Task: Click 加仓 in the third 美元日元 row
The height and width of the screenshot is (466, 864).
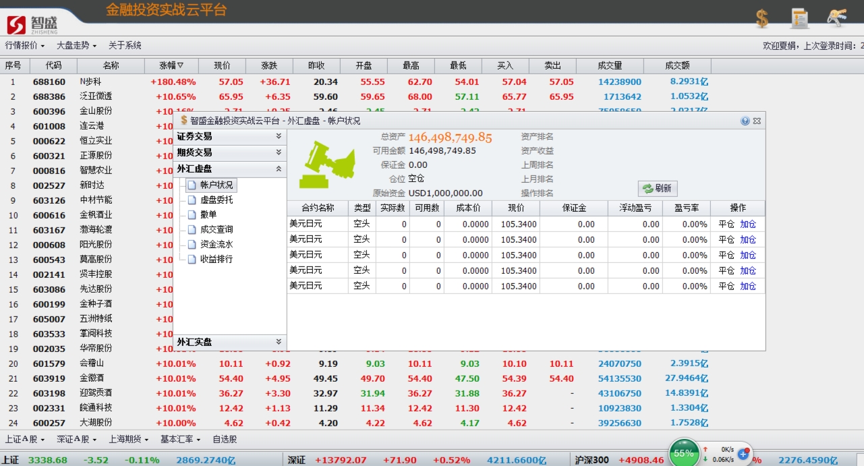Action: [748, 255]
